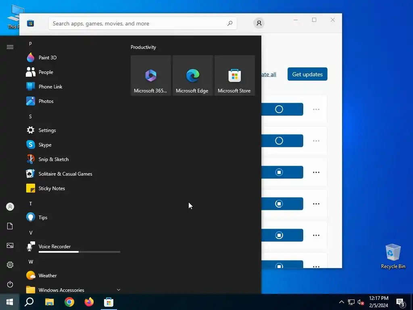
Task: Click the Store search magnifier icon
Action: click(230, 23)
